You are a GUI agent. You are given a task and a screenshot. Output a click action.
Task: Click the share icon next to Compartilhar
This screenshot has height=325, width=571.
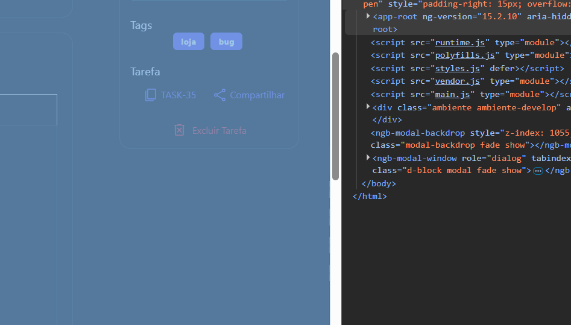[220, 95]
